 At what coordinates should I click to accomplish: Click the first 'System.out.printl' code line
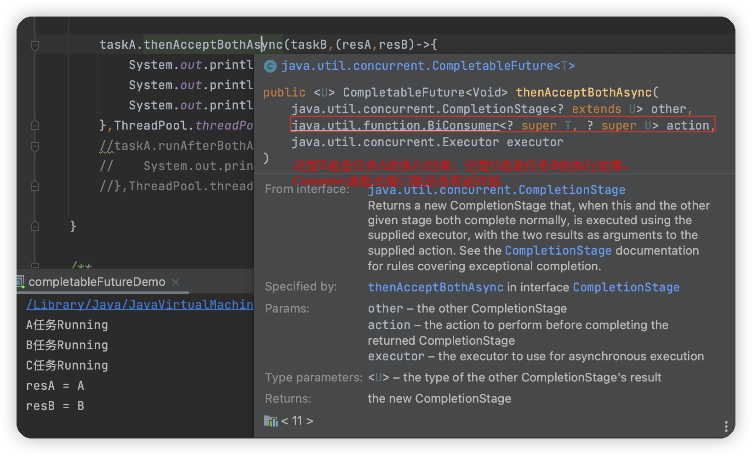point(191,65)
